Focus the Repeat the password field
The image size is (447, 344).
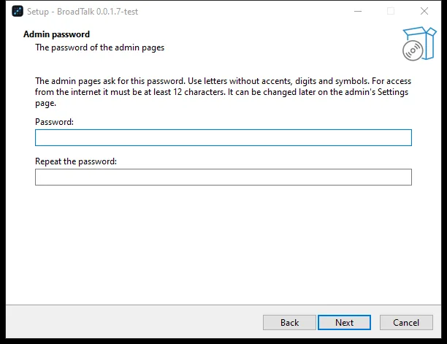(223, 177)
